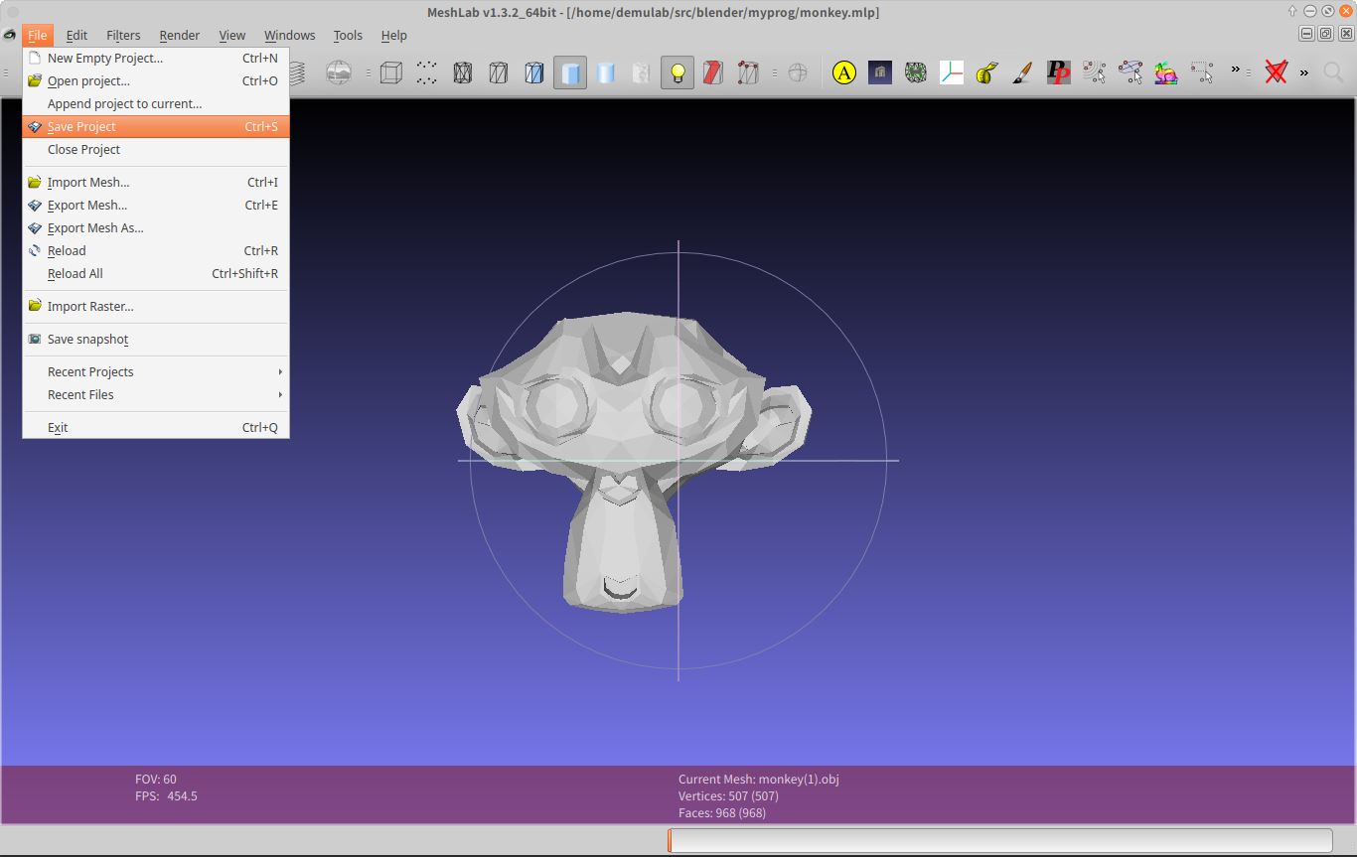Click the greyed-out raster mode globe icon
Image resolution: width=1357 pixels, height=857 pixels.
(x=339, y=72)
